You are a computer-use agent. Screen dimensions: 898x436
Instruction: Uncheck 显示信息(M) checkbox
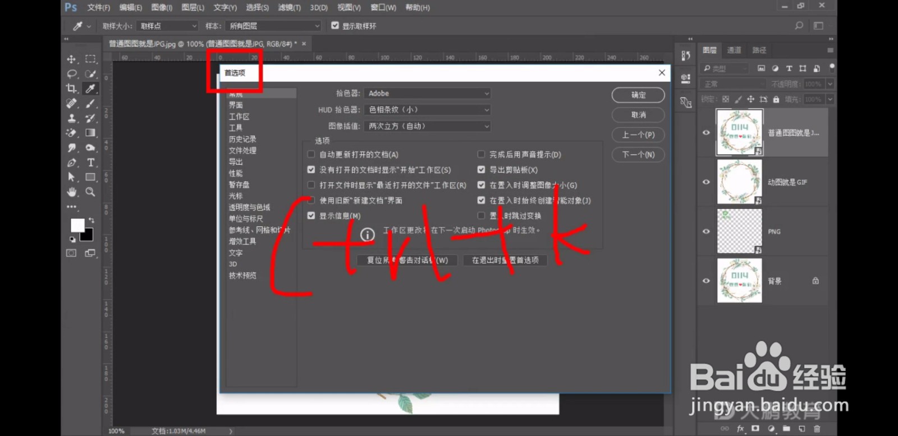[311, 215]
